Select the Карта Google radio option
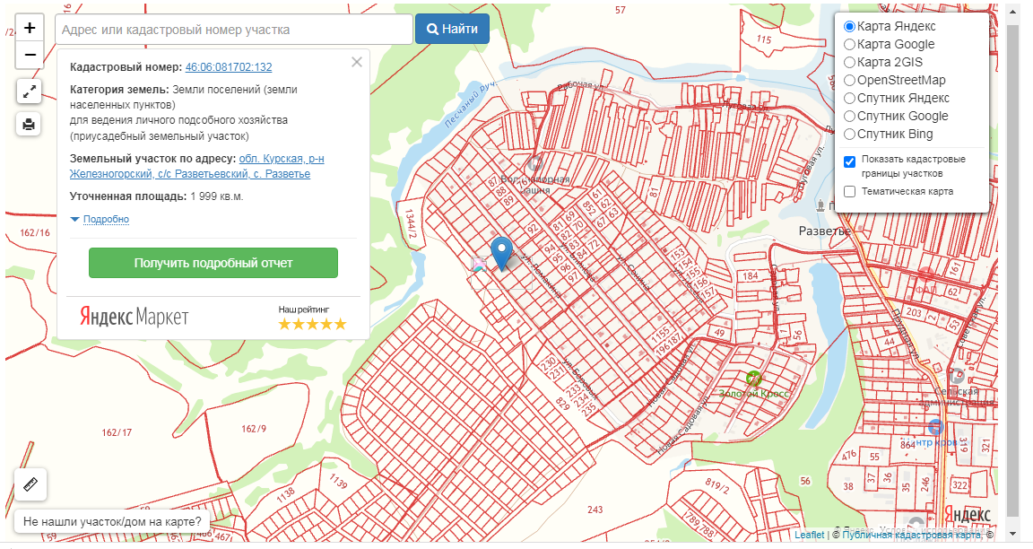Screen dimensions: 1033x549 (x=850, y=45)
